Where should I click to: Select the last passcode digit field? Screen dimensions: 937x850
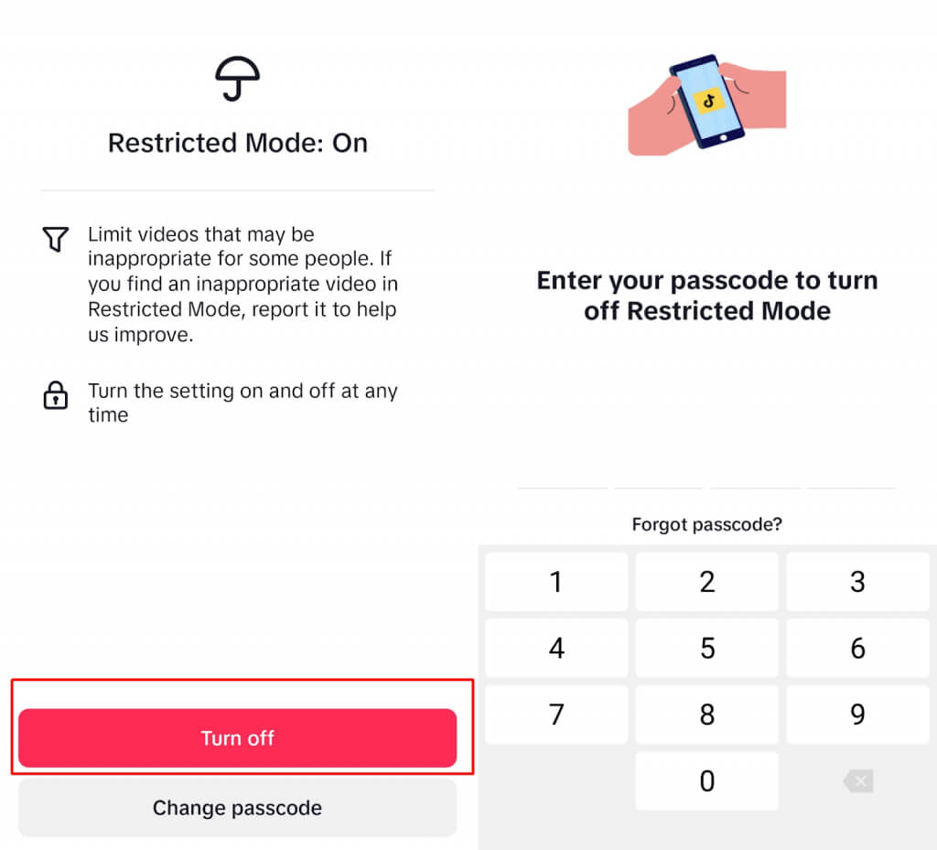[851, 476]
